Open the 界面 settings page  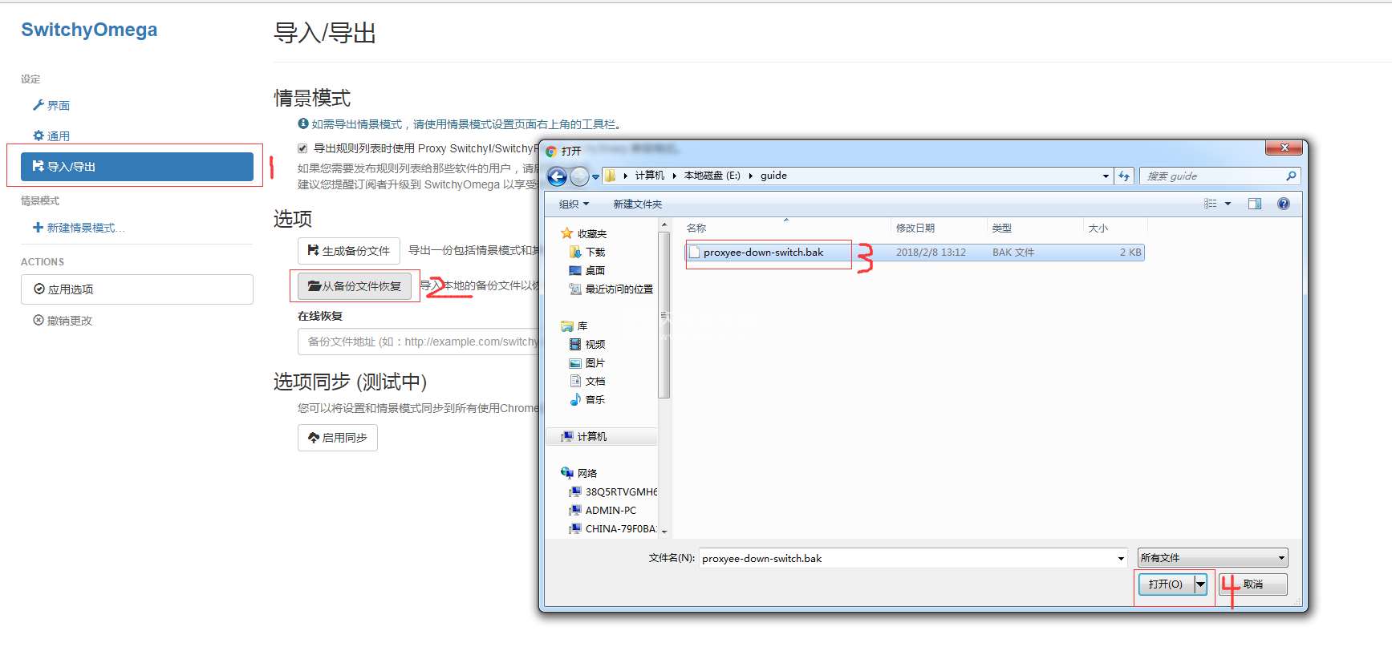pos(51,106)
